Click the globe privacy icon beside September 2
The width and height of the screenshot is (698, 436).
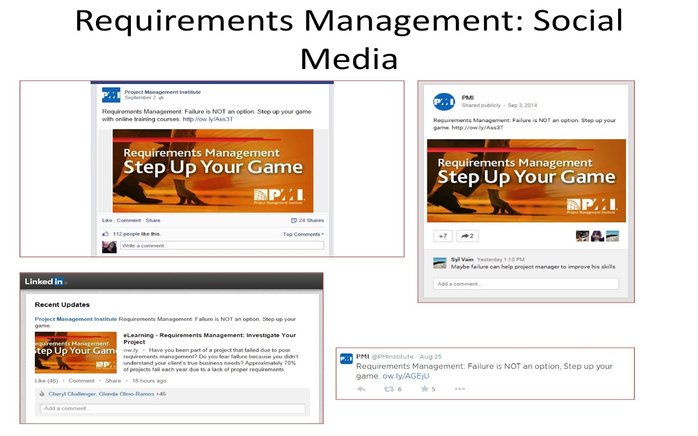pyautogui.click(x=161, y=98)
